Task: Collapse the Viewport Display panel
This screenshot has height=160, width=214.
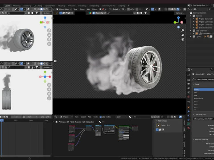Action: click(193, 139)
